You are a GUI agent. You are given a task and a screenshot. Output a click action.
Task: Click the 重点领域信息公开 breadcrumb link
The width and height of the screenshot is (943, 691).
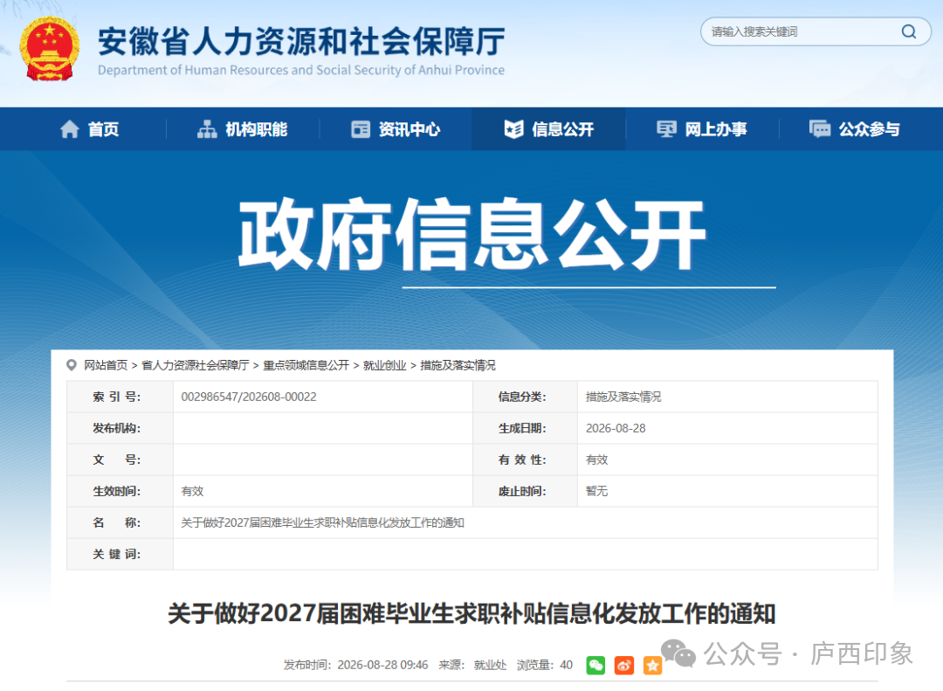(x=306, y=365)
